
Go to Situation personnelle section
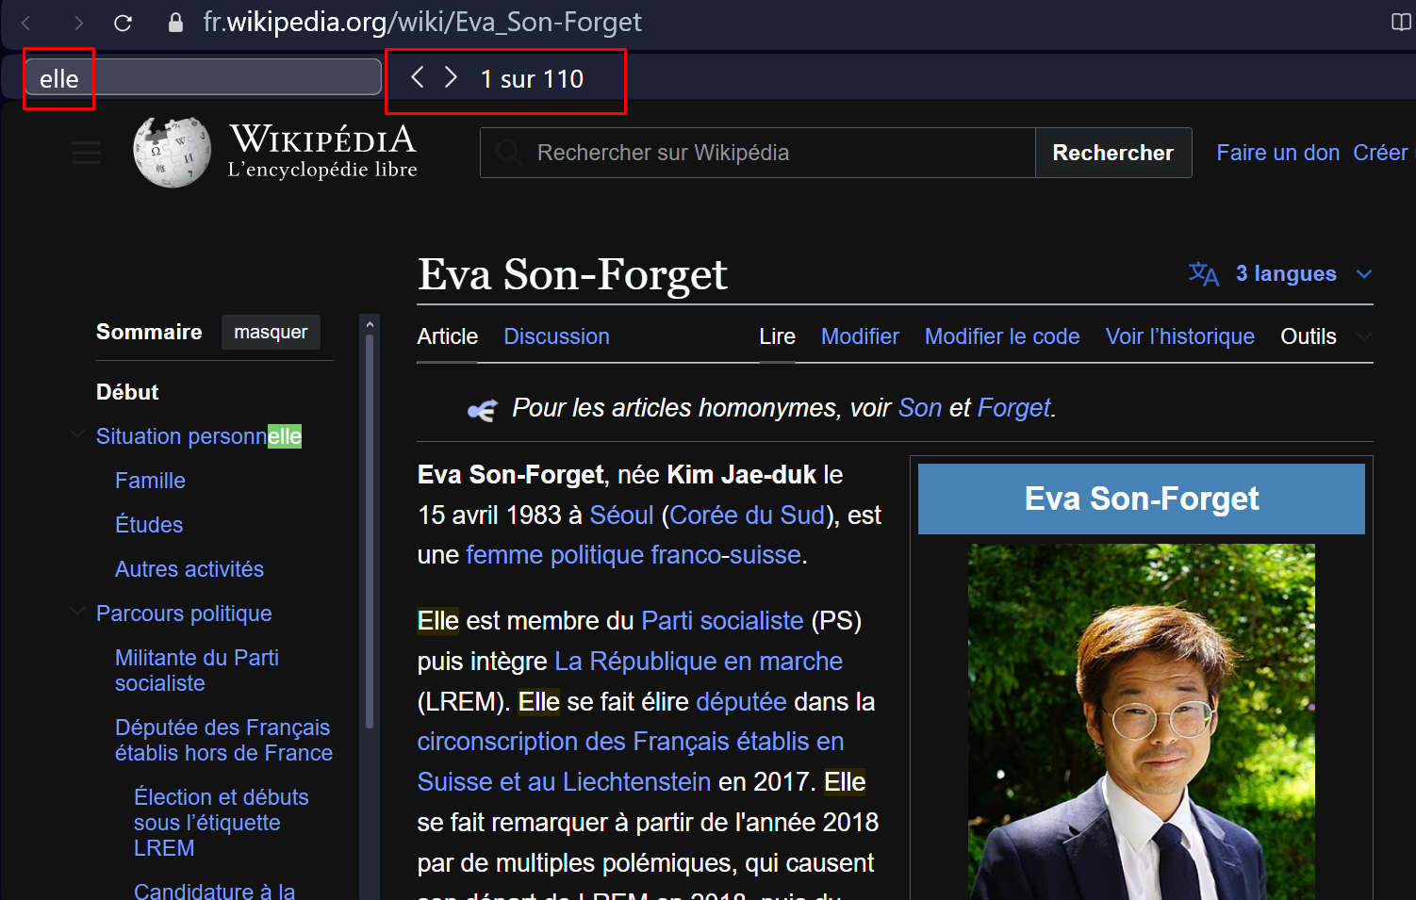tap(199, 436)
